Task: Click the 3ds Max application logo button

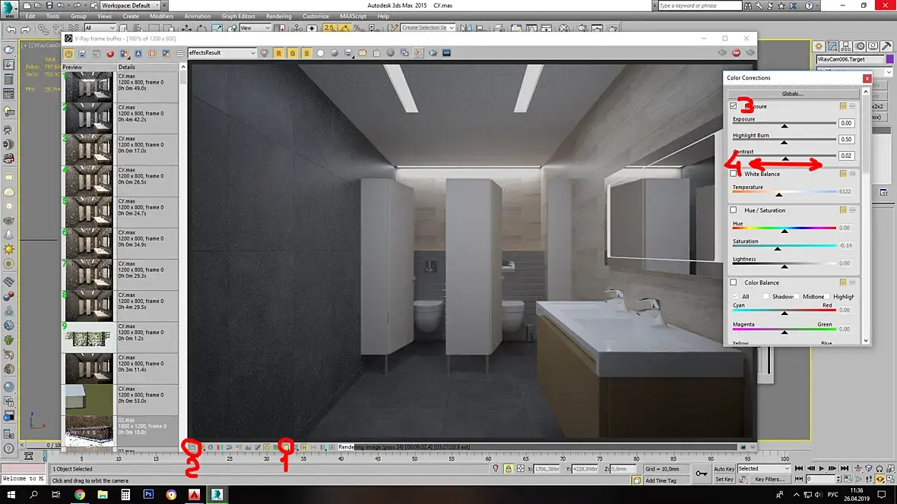Action: tap(9, 8)
